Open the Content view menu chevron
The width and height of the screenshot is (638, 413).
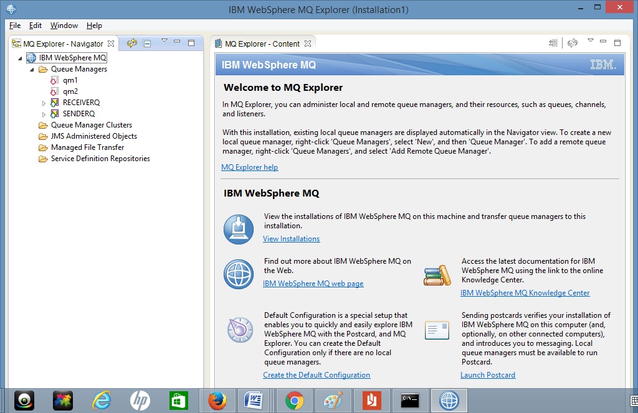click(590, 40)
